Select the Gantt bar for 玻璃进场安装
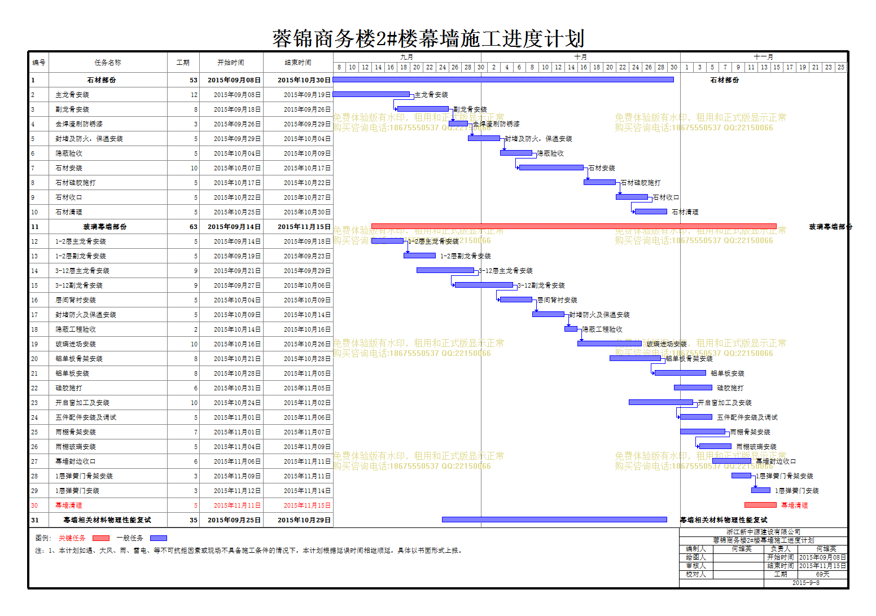The width and height of the screenshot is (876, 616). pyautogui.click(x=610, y=344)
